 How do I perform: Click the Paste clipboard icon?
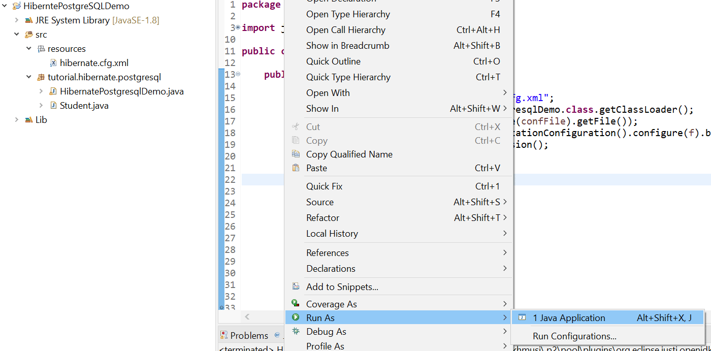[296, 168]
